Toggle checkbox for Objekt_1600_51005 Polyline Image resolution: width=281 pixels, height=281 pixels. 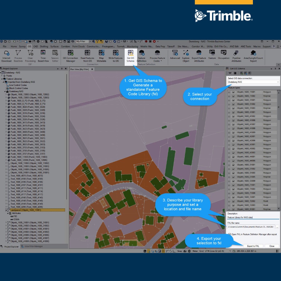[233, 177]
